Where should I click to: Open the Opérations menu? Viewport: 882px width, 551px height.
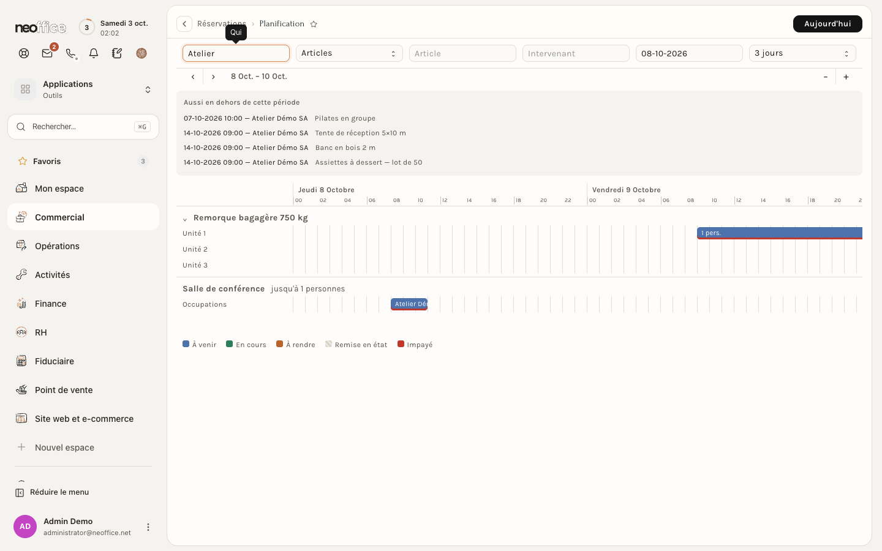click(83, 246)
